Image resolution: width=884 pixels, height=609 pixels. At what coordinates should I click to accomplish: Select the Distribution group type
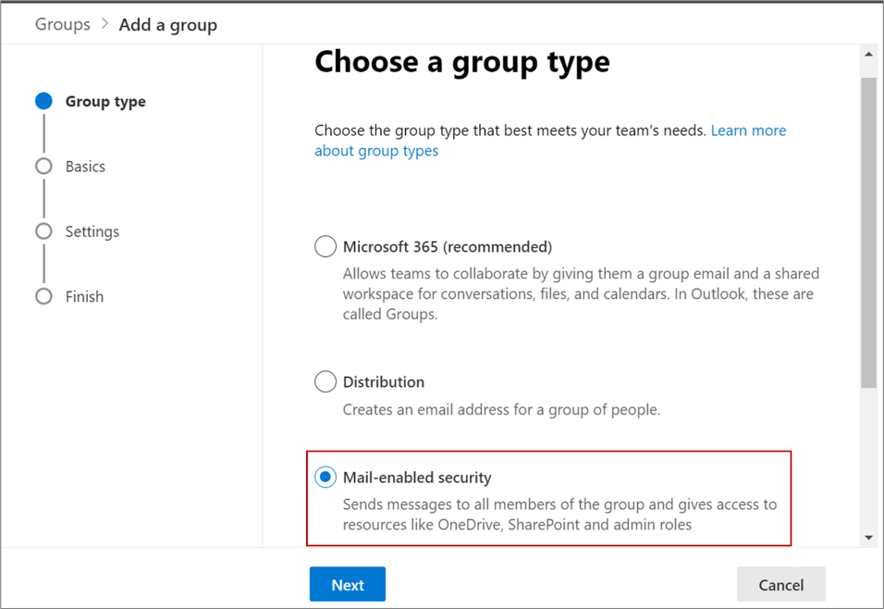coord(325,381)
